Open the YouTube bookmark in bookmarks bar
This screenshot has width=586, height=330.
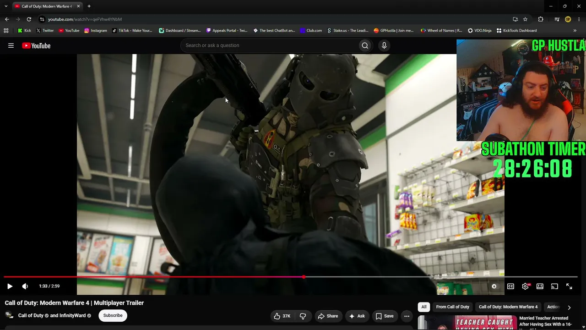(x=69, y=31)
